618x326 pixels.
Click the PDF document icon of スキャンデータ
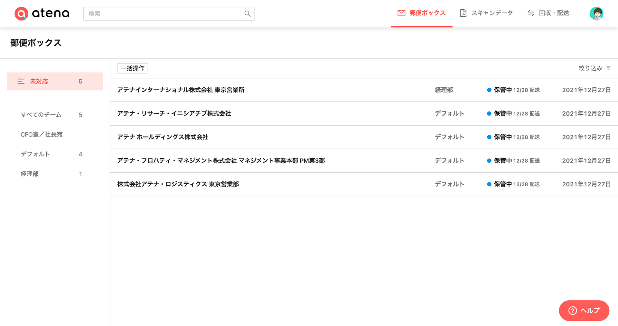(463, 13)
